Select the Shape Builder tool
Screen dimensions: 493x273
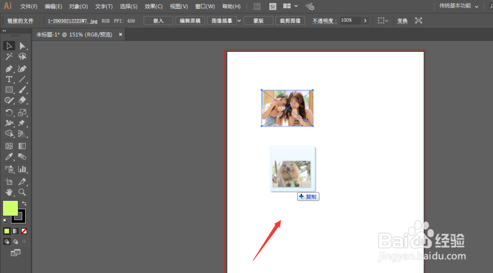coord(9,134)
